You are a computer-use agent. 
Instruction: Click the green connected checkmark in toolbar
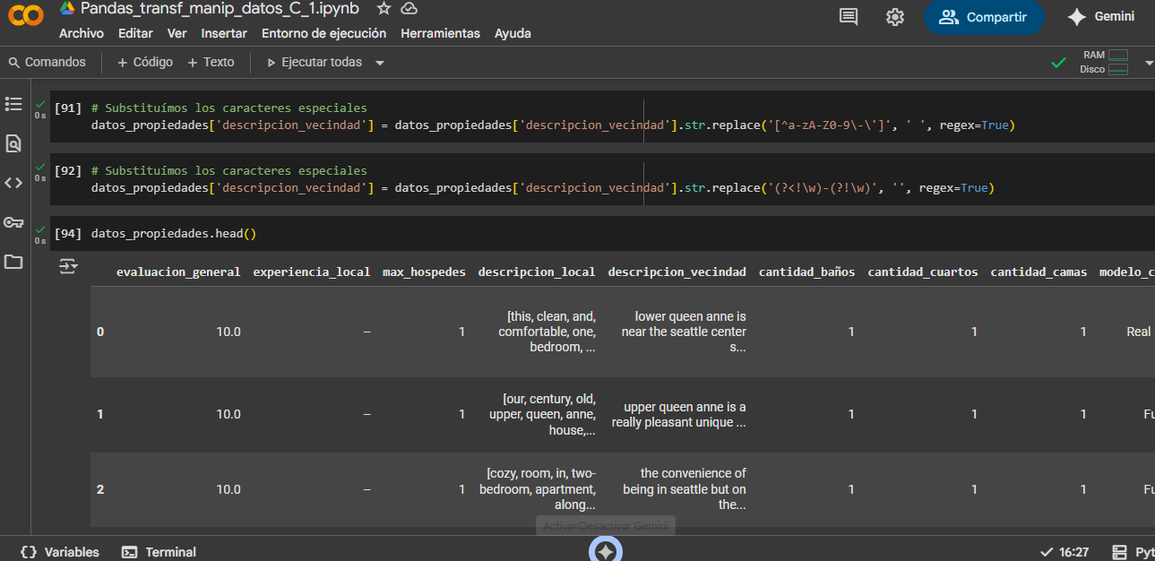coord(1058,63)
